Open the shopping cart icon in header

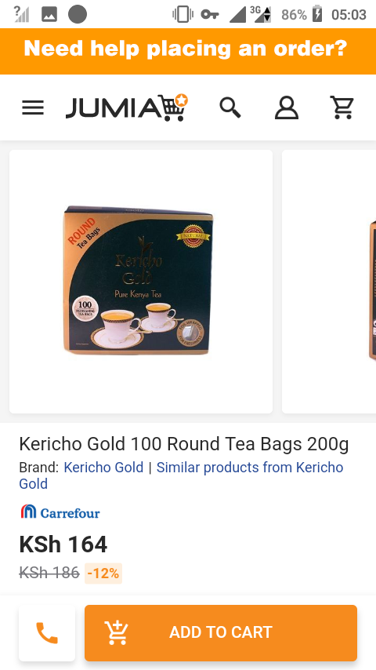pos(342,107)
